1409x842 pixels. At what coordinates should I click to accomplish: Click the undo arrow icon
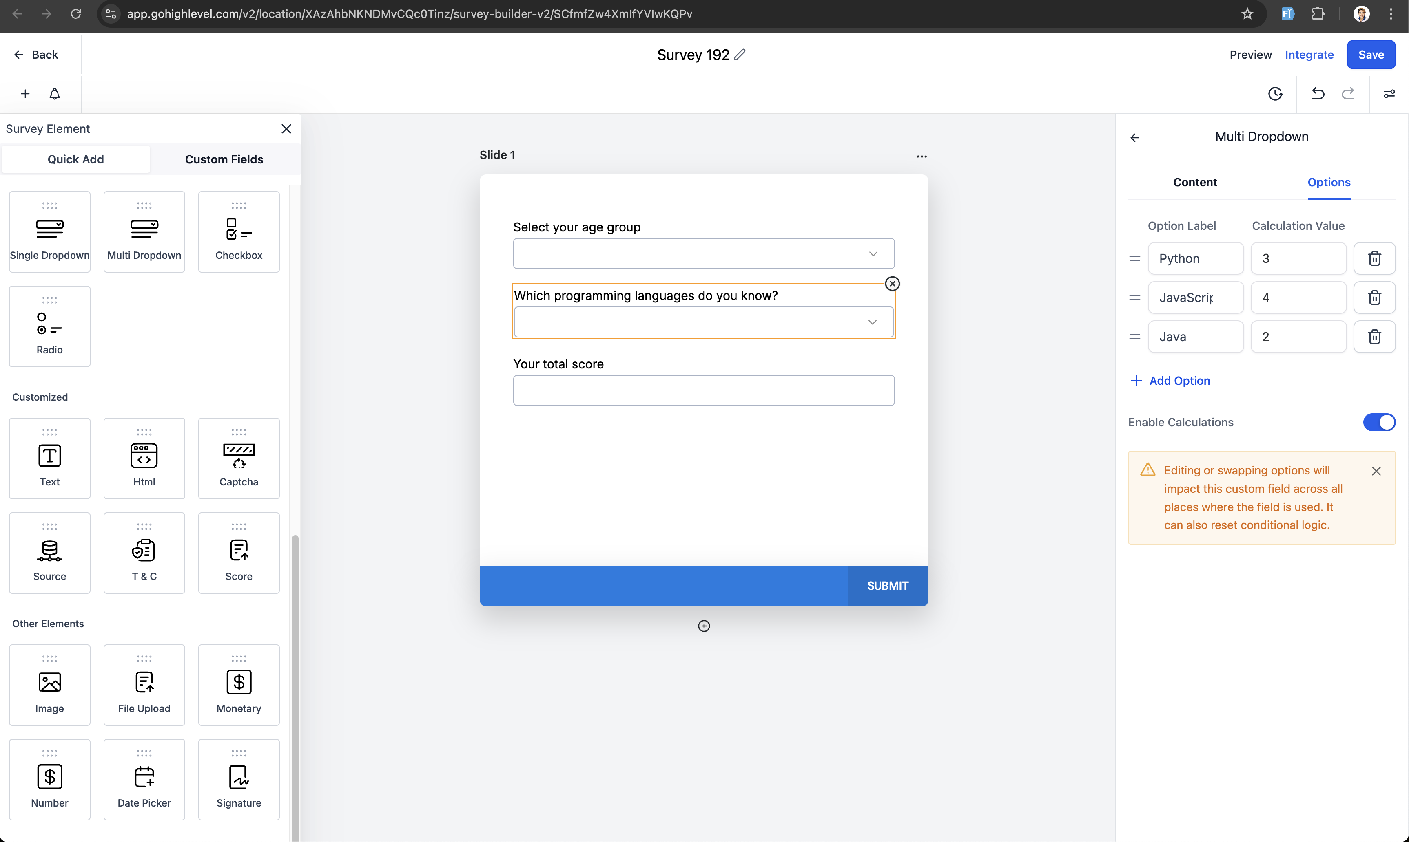coord(1318,94)
